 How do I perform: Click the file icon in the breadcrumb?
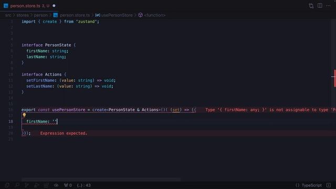(56, 15)
